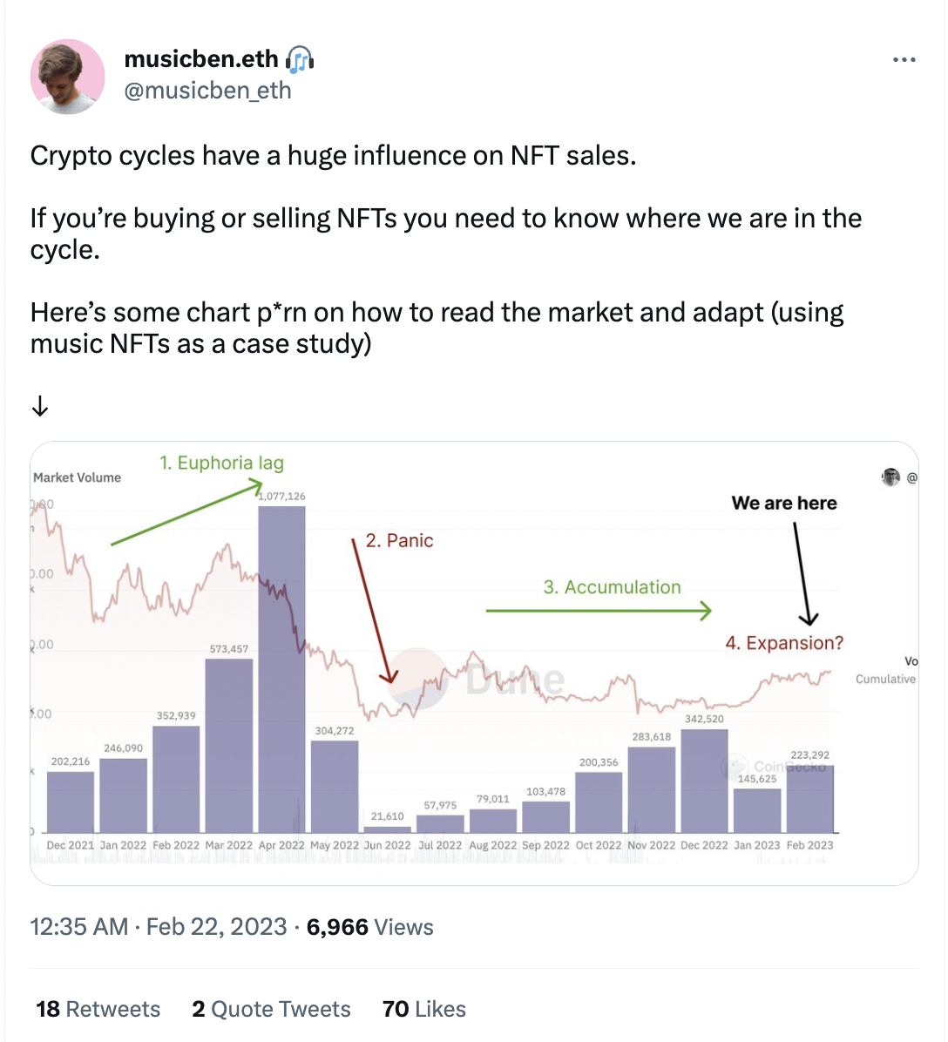Click the downward arrow in the tweet text
The height and width of the screenshot is (1042, 948).
[x=38, y=405]
